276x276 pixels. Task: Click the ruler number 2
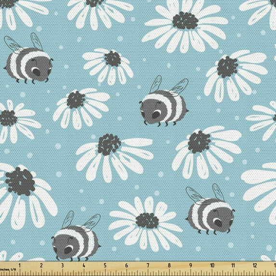point(41,265)
